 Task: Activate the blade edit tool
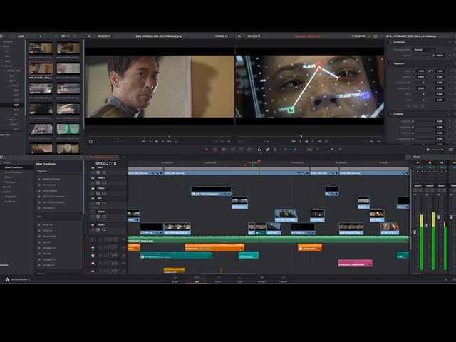(x=223, y=150)
